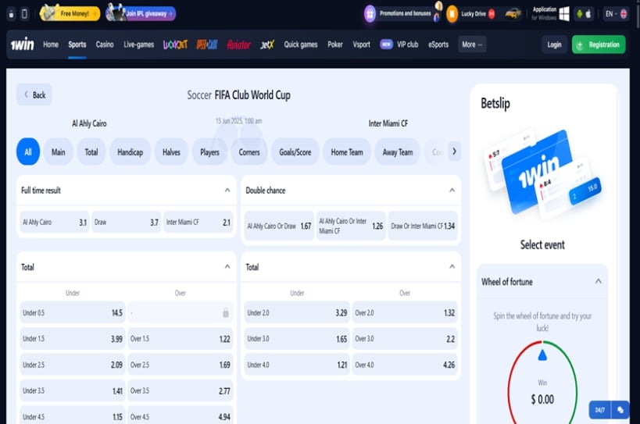Click the mobile phone icon at top left
This screenshot has height=424, width=640.
click(x=24, y=14)
